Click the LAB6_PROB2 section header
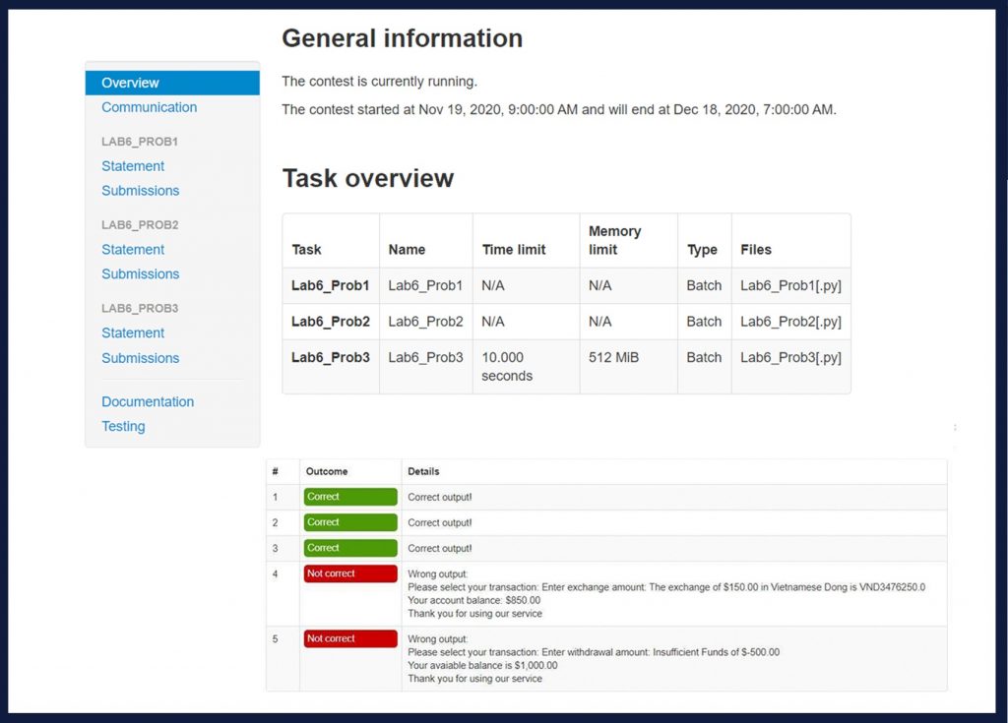This screenshot has width=1008, height=723. pos(136,224)
